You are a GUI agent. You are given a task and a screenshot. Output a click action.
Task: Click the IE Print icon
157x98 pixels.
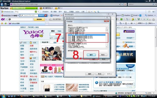tap(132, 23)
